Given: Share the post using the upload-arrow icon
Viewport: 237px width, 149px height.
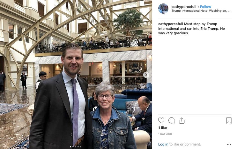Looking at the screenshot, I should coord(181,120).
